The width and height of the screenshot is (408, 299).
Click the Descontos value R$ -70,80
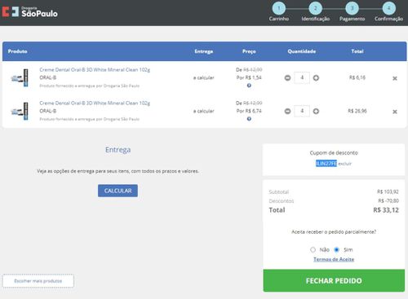tap(388, 200)
